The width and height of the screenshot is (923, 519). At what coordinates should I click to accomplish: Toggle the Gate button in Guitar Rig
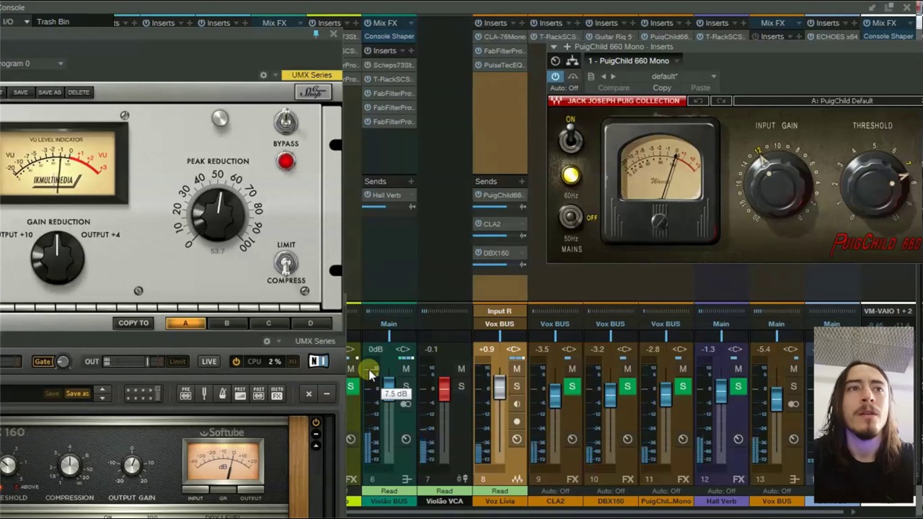(x=42, y=361)
